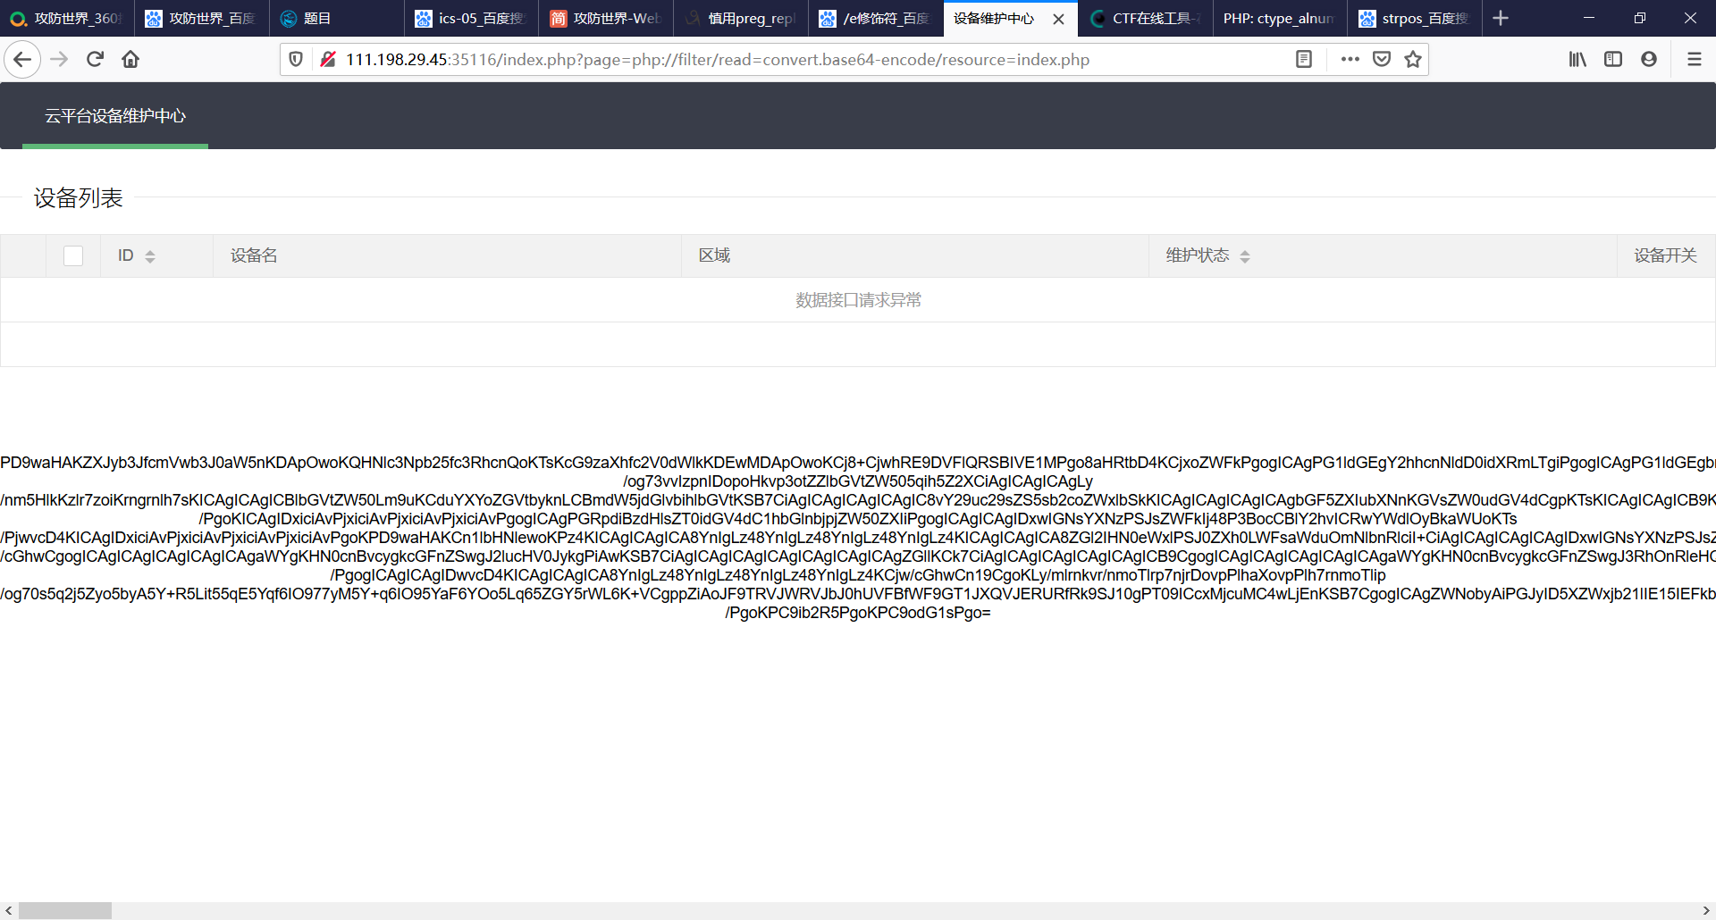Open the browser home page
This screenshot has height=920, width=1716.
[130, 59]
